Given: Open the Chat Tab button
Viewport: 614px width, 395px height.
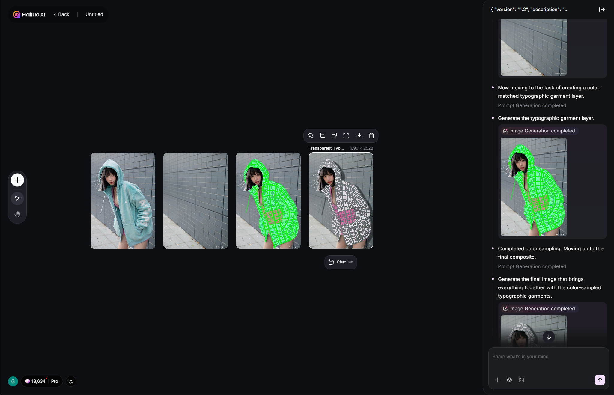Looking at the screenshot, I should coord(341,262).
